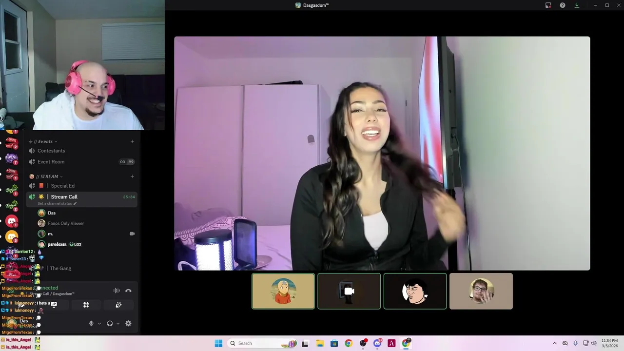624x351 pixels.
Task: Select the glasses guy participant tile
Action: tap(481, 291)
